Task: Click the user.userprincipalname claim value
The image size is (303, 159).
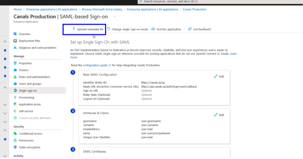Action: [x=156, y=133]
